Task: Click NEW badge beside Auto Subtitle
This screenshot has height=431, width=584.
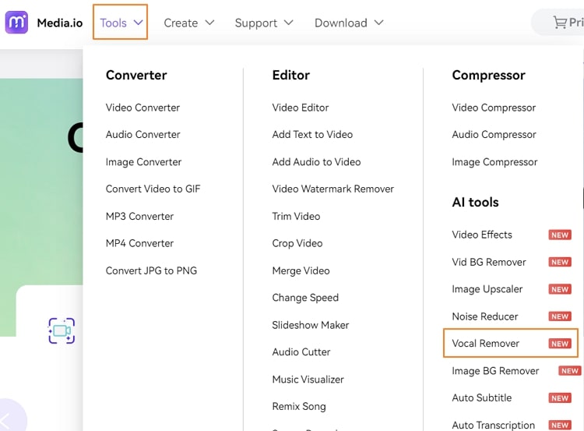Action: tap(560, 398)
